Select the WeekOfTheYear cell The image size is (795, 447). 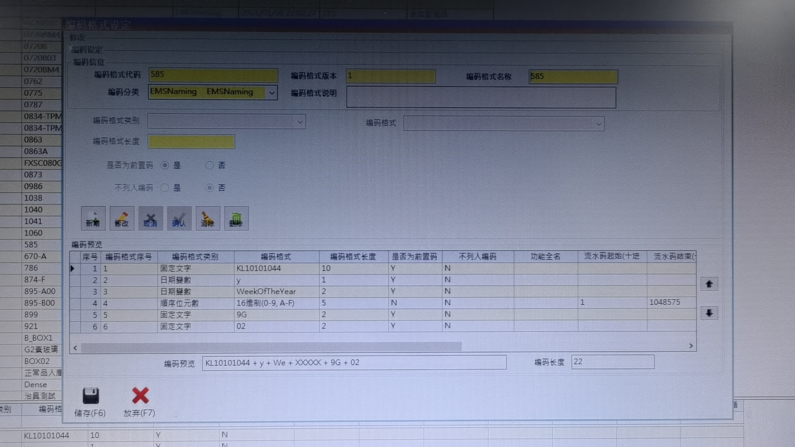[276, 291]
